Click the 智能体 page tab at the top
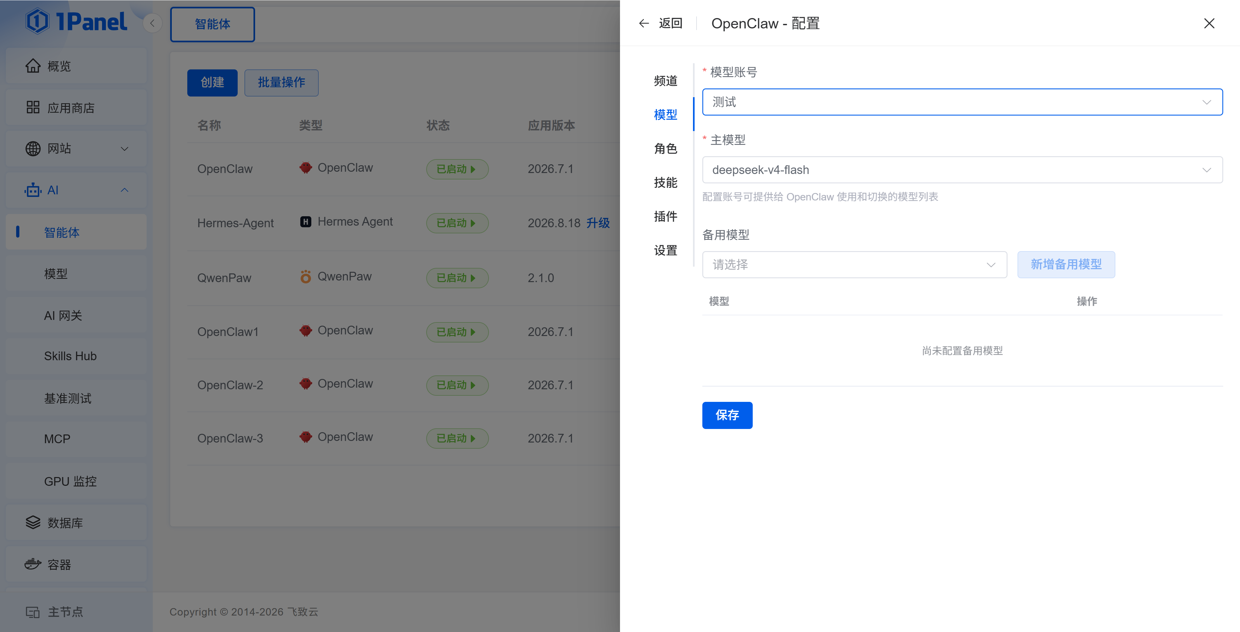This screenshot has height=632, width=1240. click(x=212, y=24)
